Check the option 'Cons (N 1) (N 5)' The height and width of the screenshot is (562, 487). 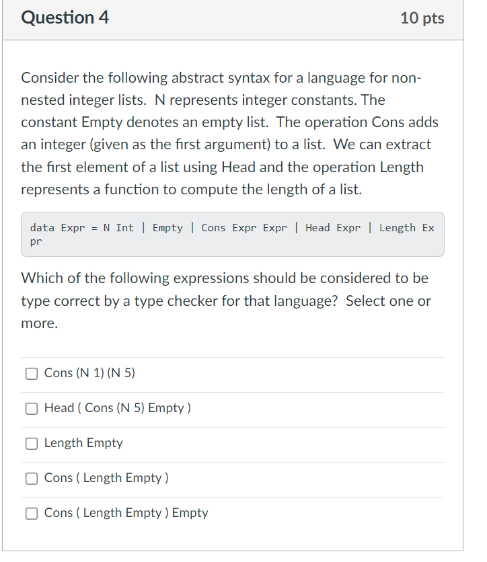click(x=31, y=373)
